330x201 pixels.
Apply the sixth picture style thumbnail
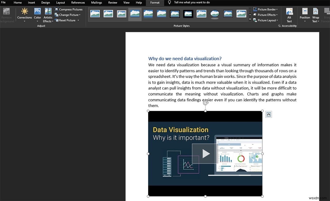tap(161, 13)
